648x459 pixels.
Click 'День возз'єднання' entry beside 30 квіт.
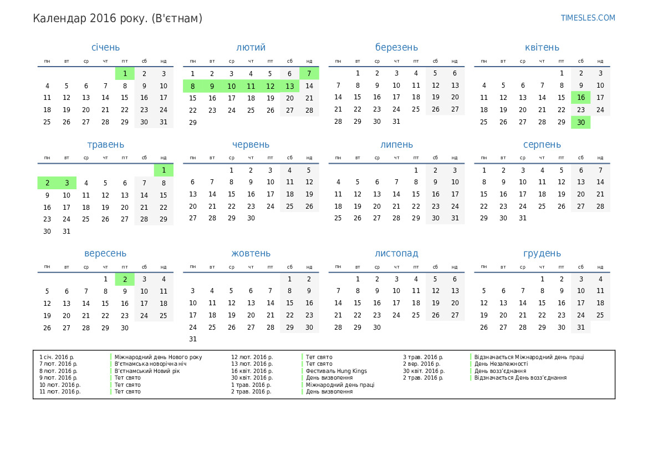coord(500,371)
